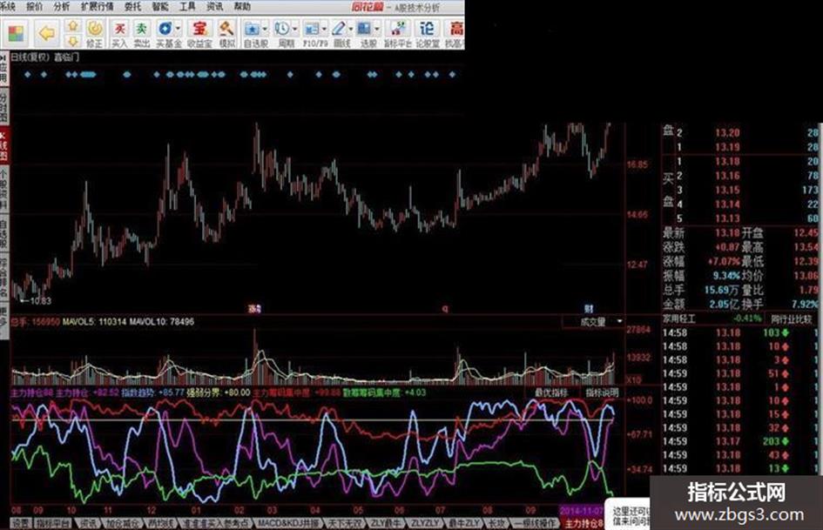823x530 pixels.
Task: Click the 13.13 buy-5 price
Action: [x=727, y=218]
